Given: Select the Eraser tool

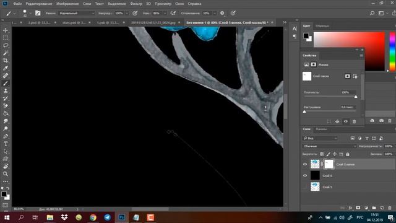Looking at the screenshot, I should pyautogui.click(x=6, y=106).
